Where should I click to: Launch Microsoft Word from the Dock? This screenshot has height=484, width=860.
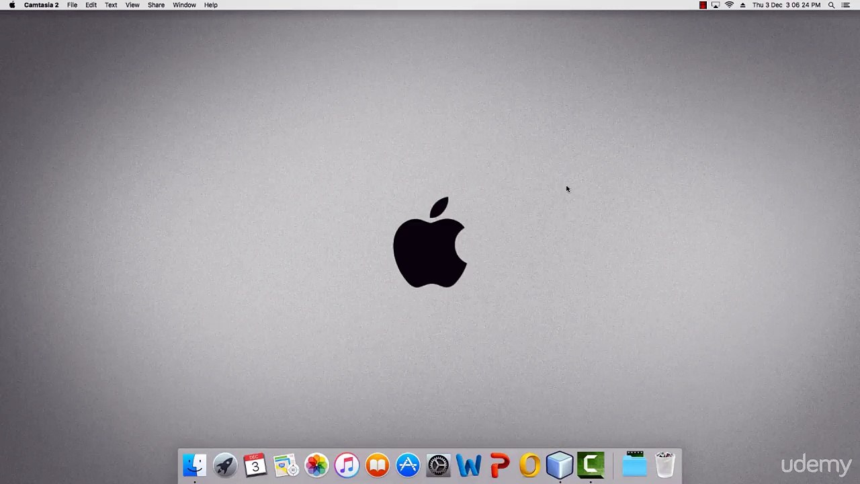(469, 465)
